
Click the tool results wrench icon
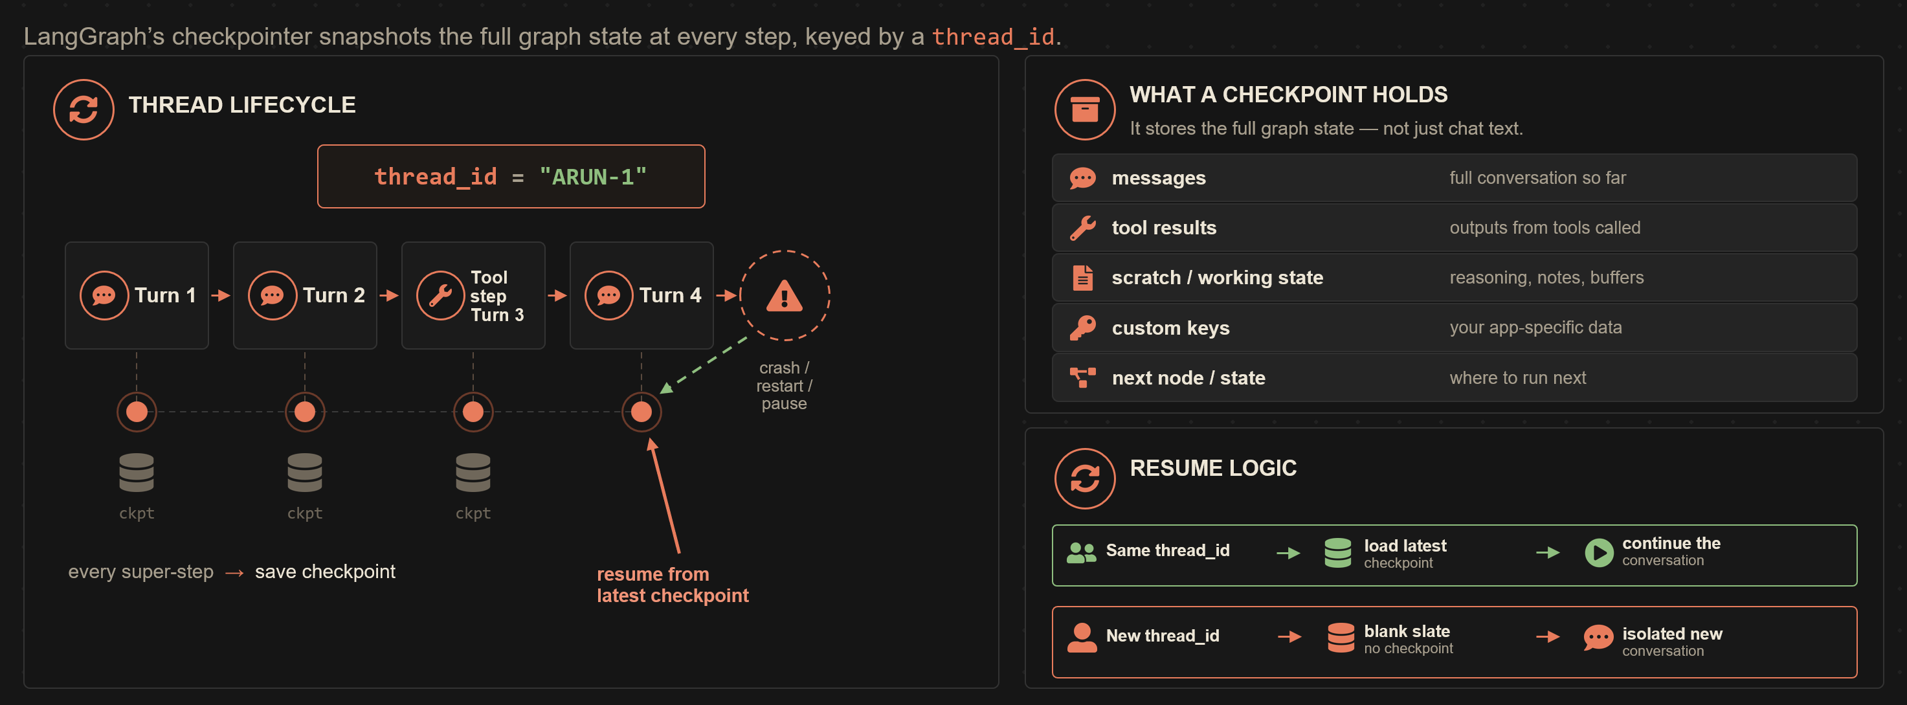(1082, 228)
